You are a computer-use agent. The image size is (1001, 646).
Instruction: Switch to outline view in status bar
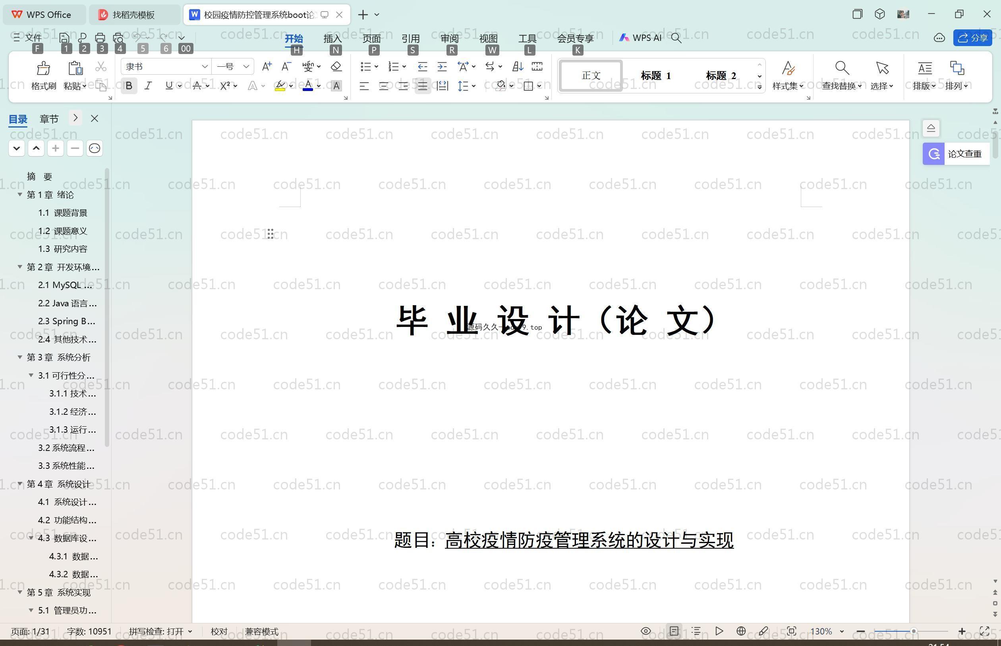click(x=696, y=631)
